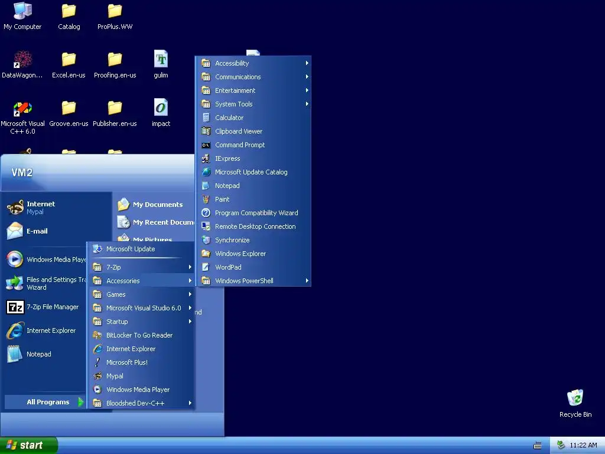Viewport: 605px width, 454px height.
Task: Click the Calculator icon in Accessories
Action: tap(206, 118)
